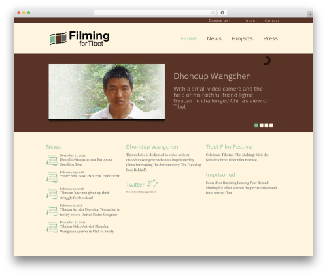
Task: Open the News menu item
Action: coord(214,38)
